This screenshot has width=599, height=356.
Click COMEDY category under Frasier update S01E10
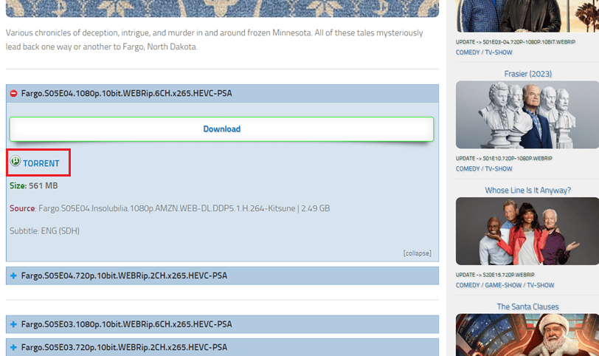pyautogui.click(x=468, y=168)
